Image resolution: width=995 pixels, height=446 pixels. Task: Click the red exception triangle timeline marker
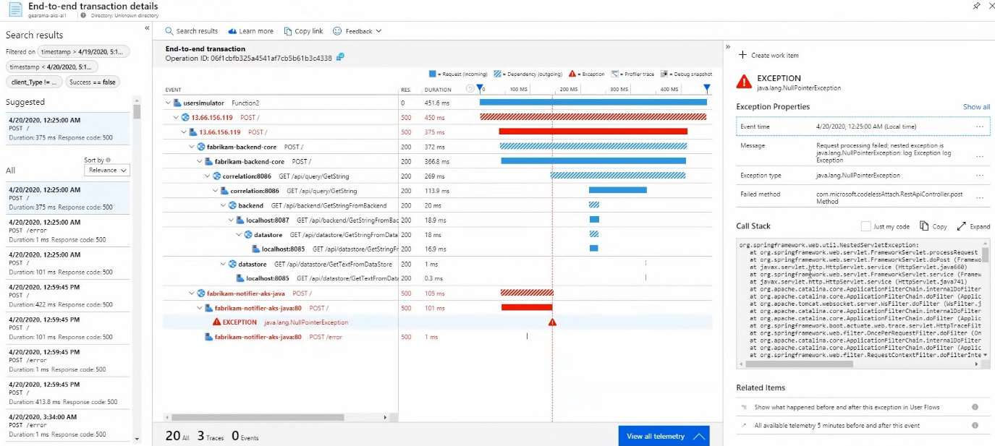coord(552,322)
